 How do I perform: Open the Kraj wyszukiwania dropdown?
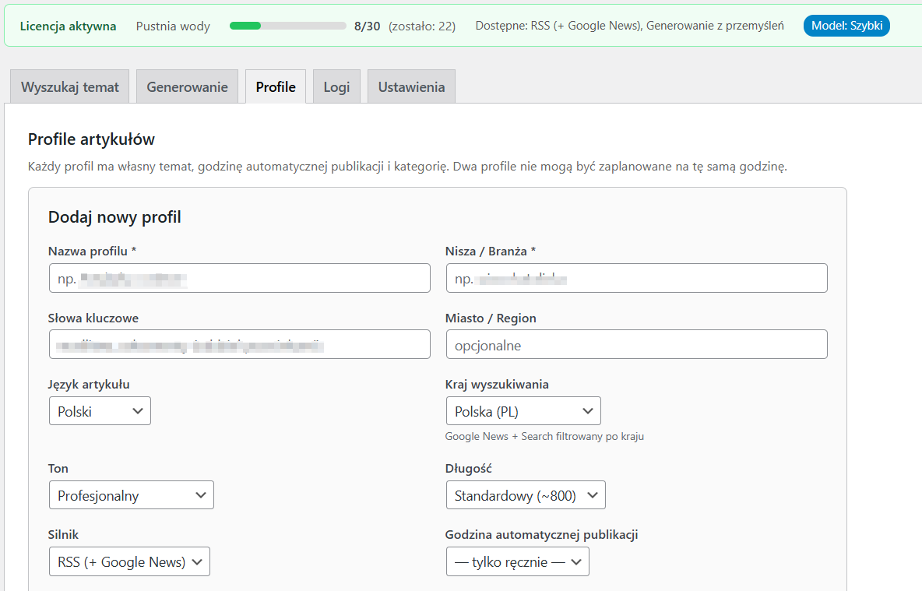[x=523, y=411]
